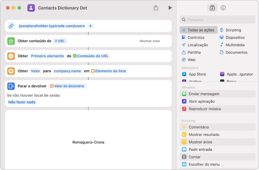Click the URL action link icon
259x170 pixels.
click(x=11, y=26)
